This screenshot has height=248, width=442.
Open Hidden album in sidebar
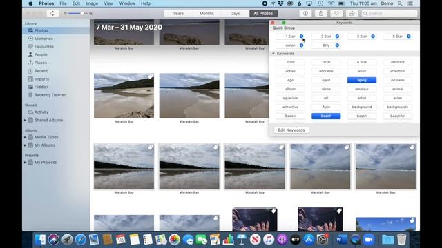[x=41, y=87]
